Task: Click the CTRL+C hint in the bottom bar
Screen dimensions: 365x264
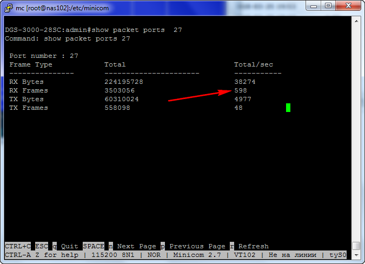Action: [x=18, y=246]
